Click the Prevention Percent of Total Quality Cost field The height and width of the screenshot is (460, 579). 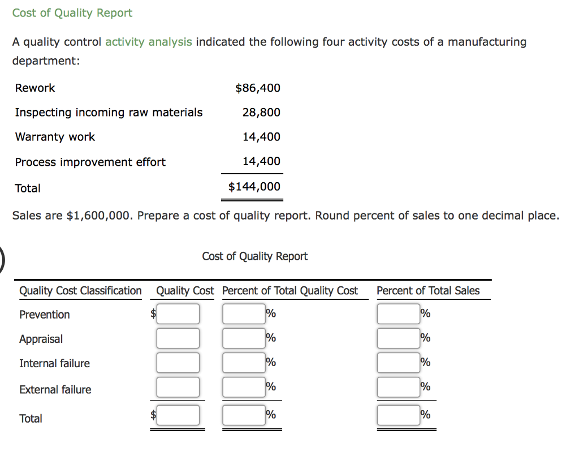coord(244,313)
